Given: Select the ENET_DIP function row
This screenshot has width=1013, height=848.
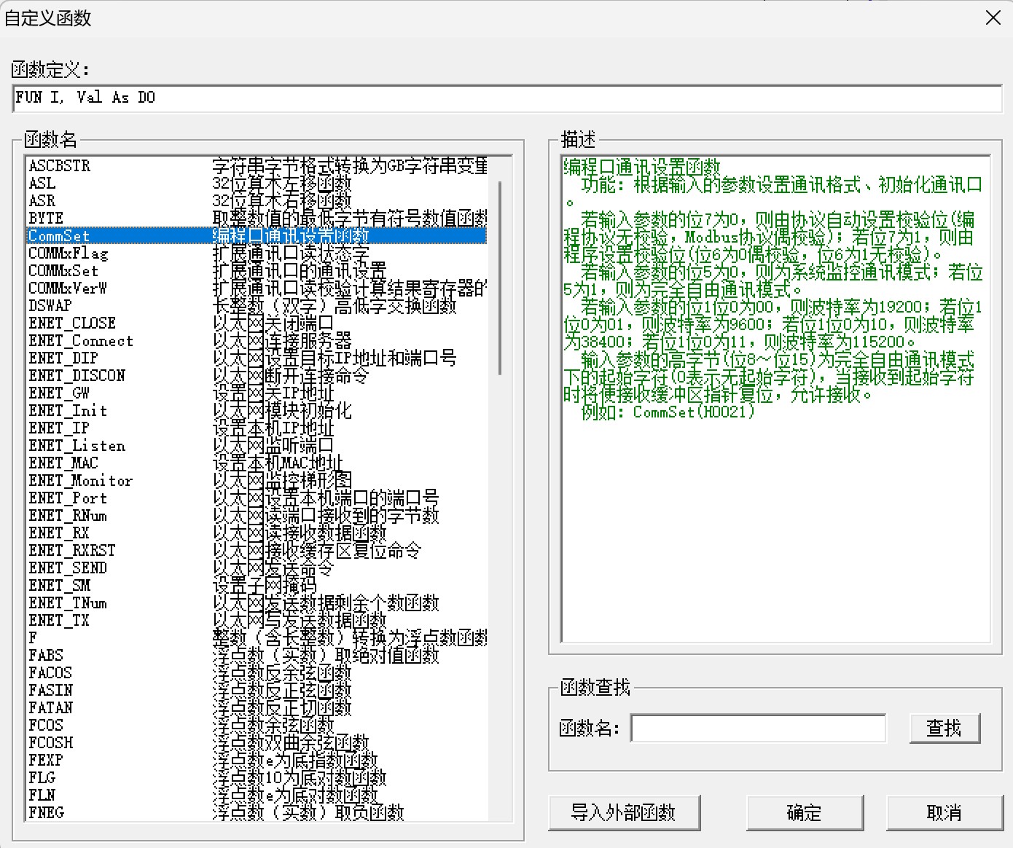Looking at the screenshot, I should click(257, 358).
